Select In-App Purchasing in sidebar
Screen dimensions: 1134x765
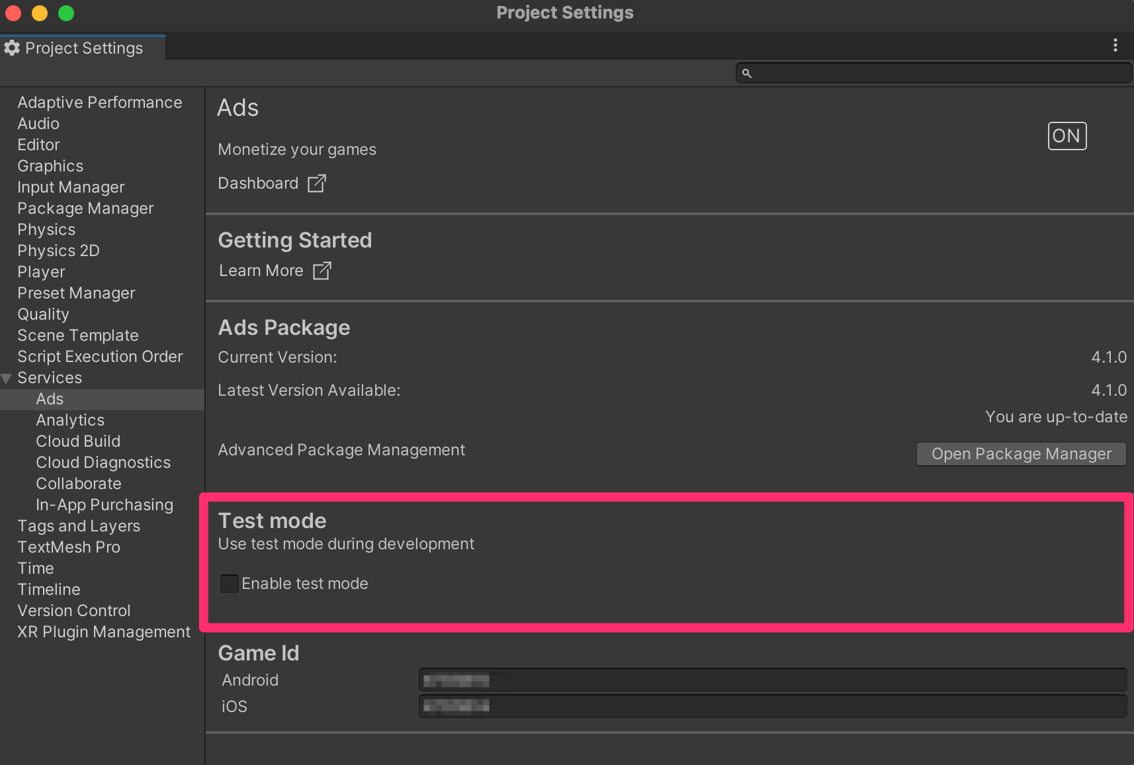(105, 505)
